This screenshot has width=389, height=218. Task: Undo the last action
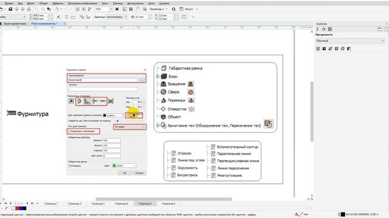tap(57, 9)
